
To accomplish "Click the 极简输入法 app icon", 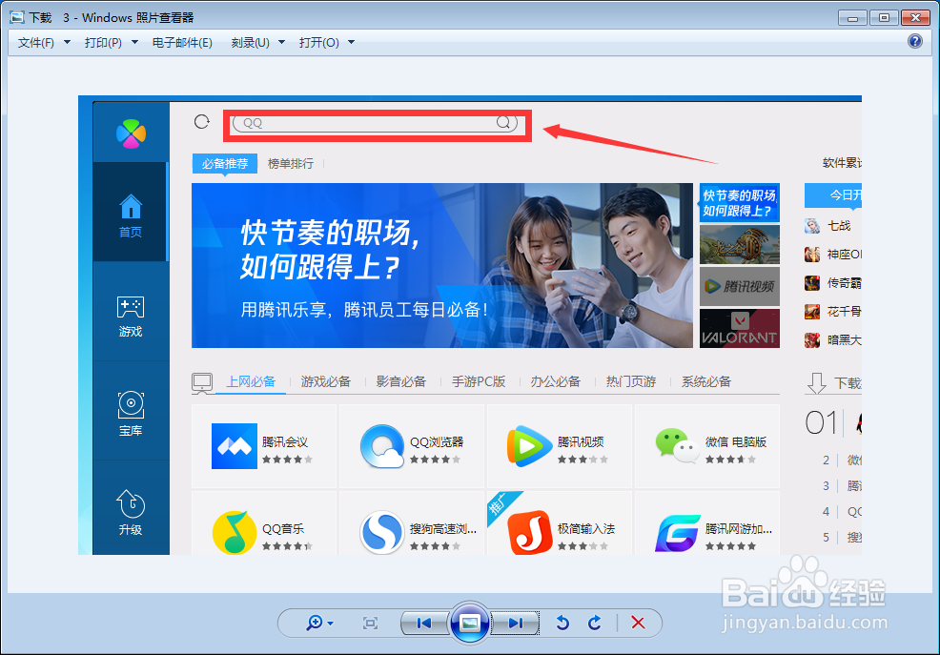I will point(530,533).
